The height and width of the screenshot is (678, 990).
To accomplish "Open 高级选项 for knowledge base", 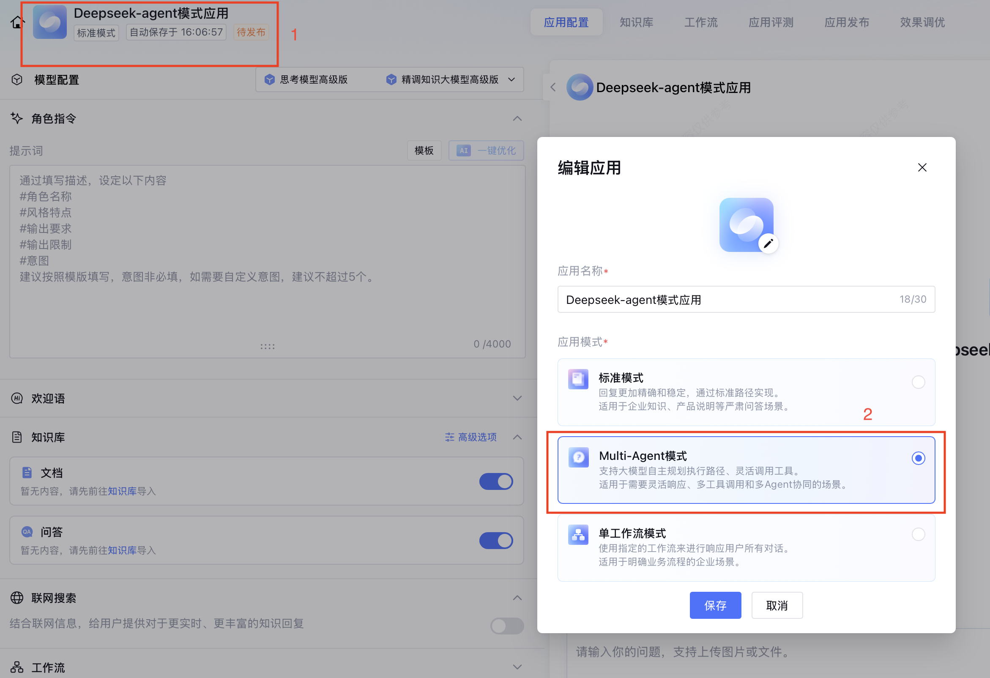I will pos(471,437).
